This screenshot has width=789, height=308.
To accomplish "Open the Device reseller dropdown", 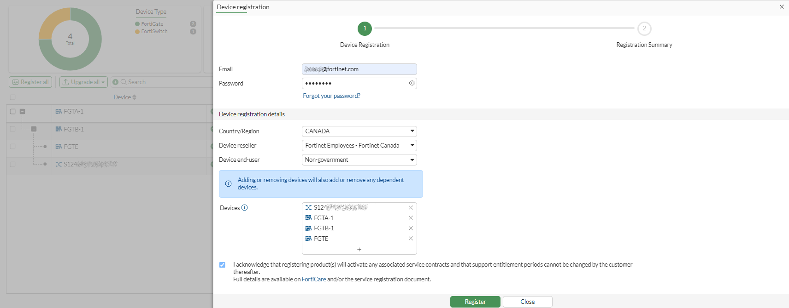I will pos(359,146).
